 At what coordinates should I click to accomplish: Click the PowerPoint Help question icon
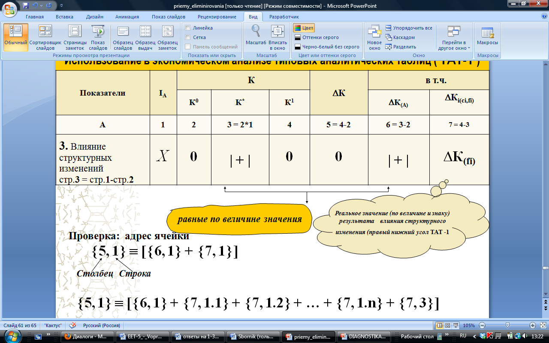click(544, 16)
